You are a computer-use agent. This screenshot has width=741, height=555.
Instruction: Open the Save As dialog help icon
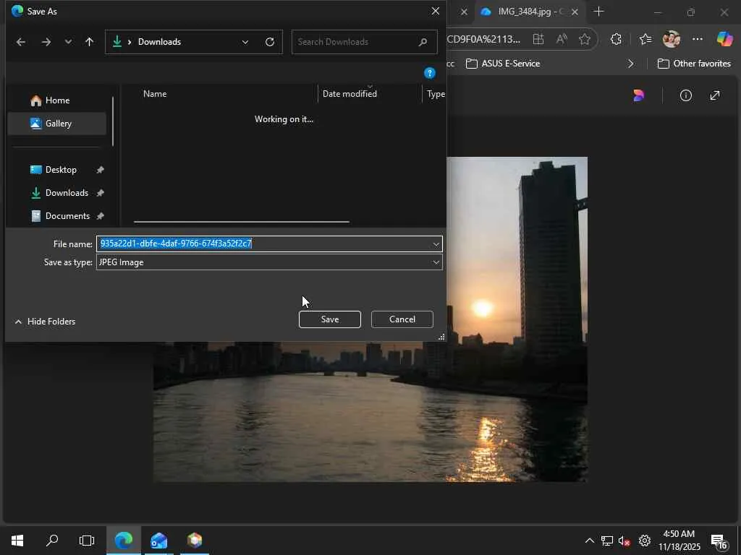pyautogui.click(x=429, y=73)
